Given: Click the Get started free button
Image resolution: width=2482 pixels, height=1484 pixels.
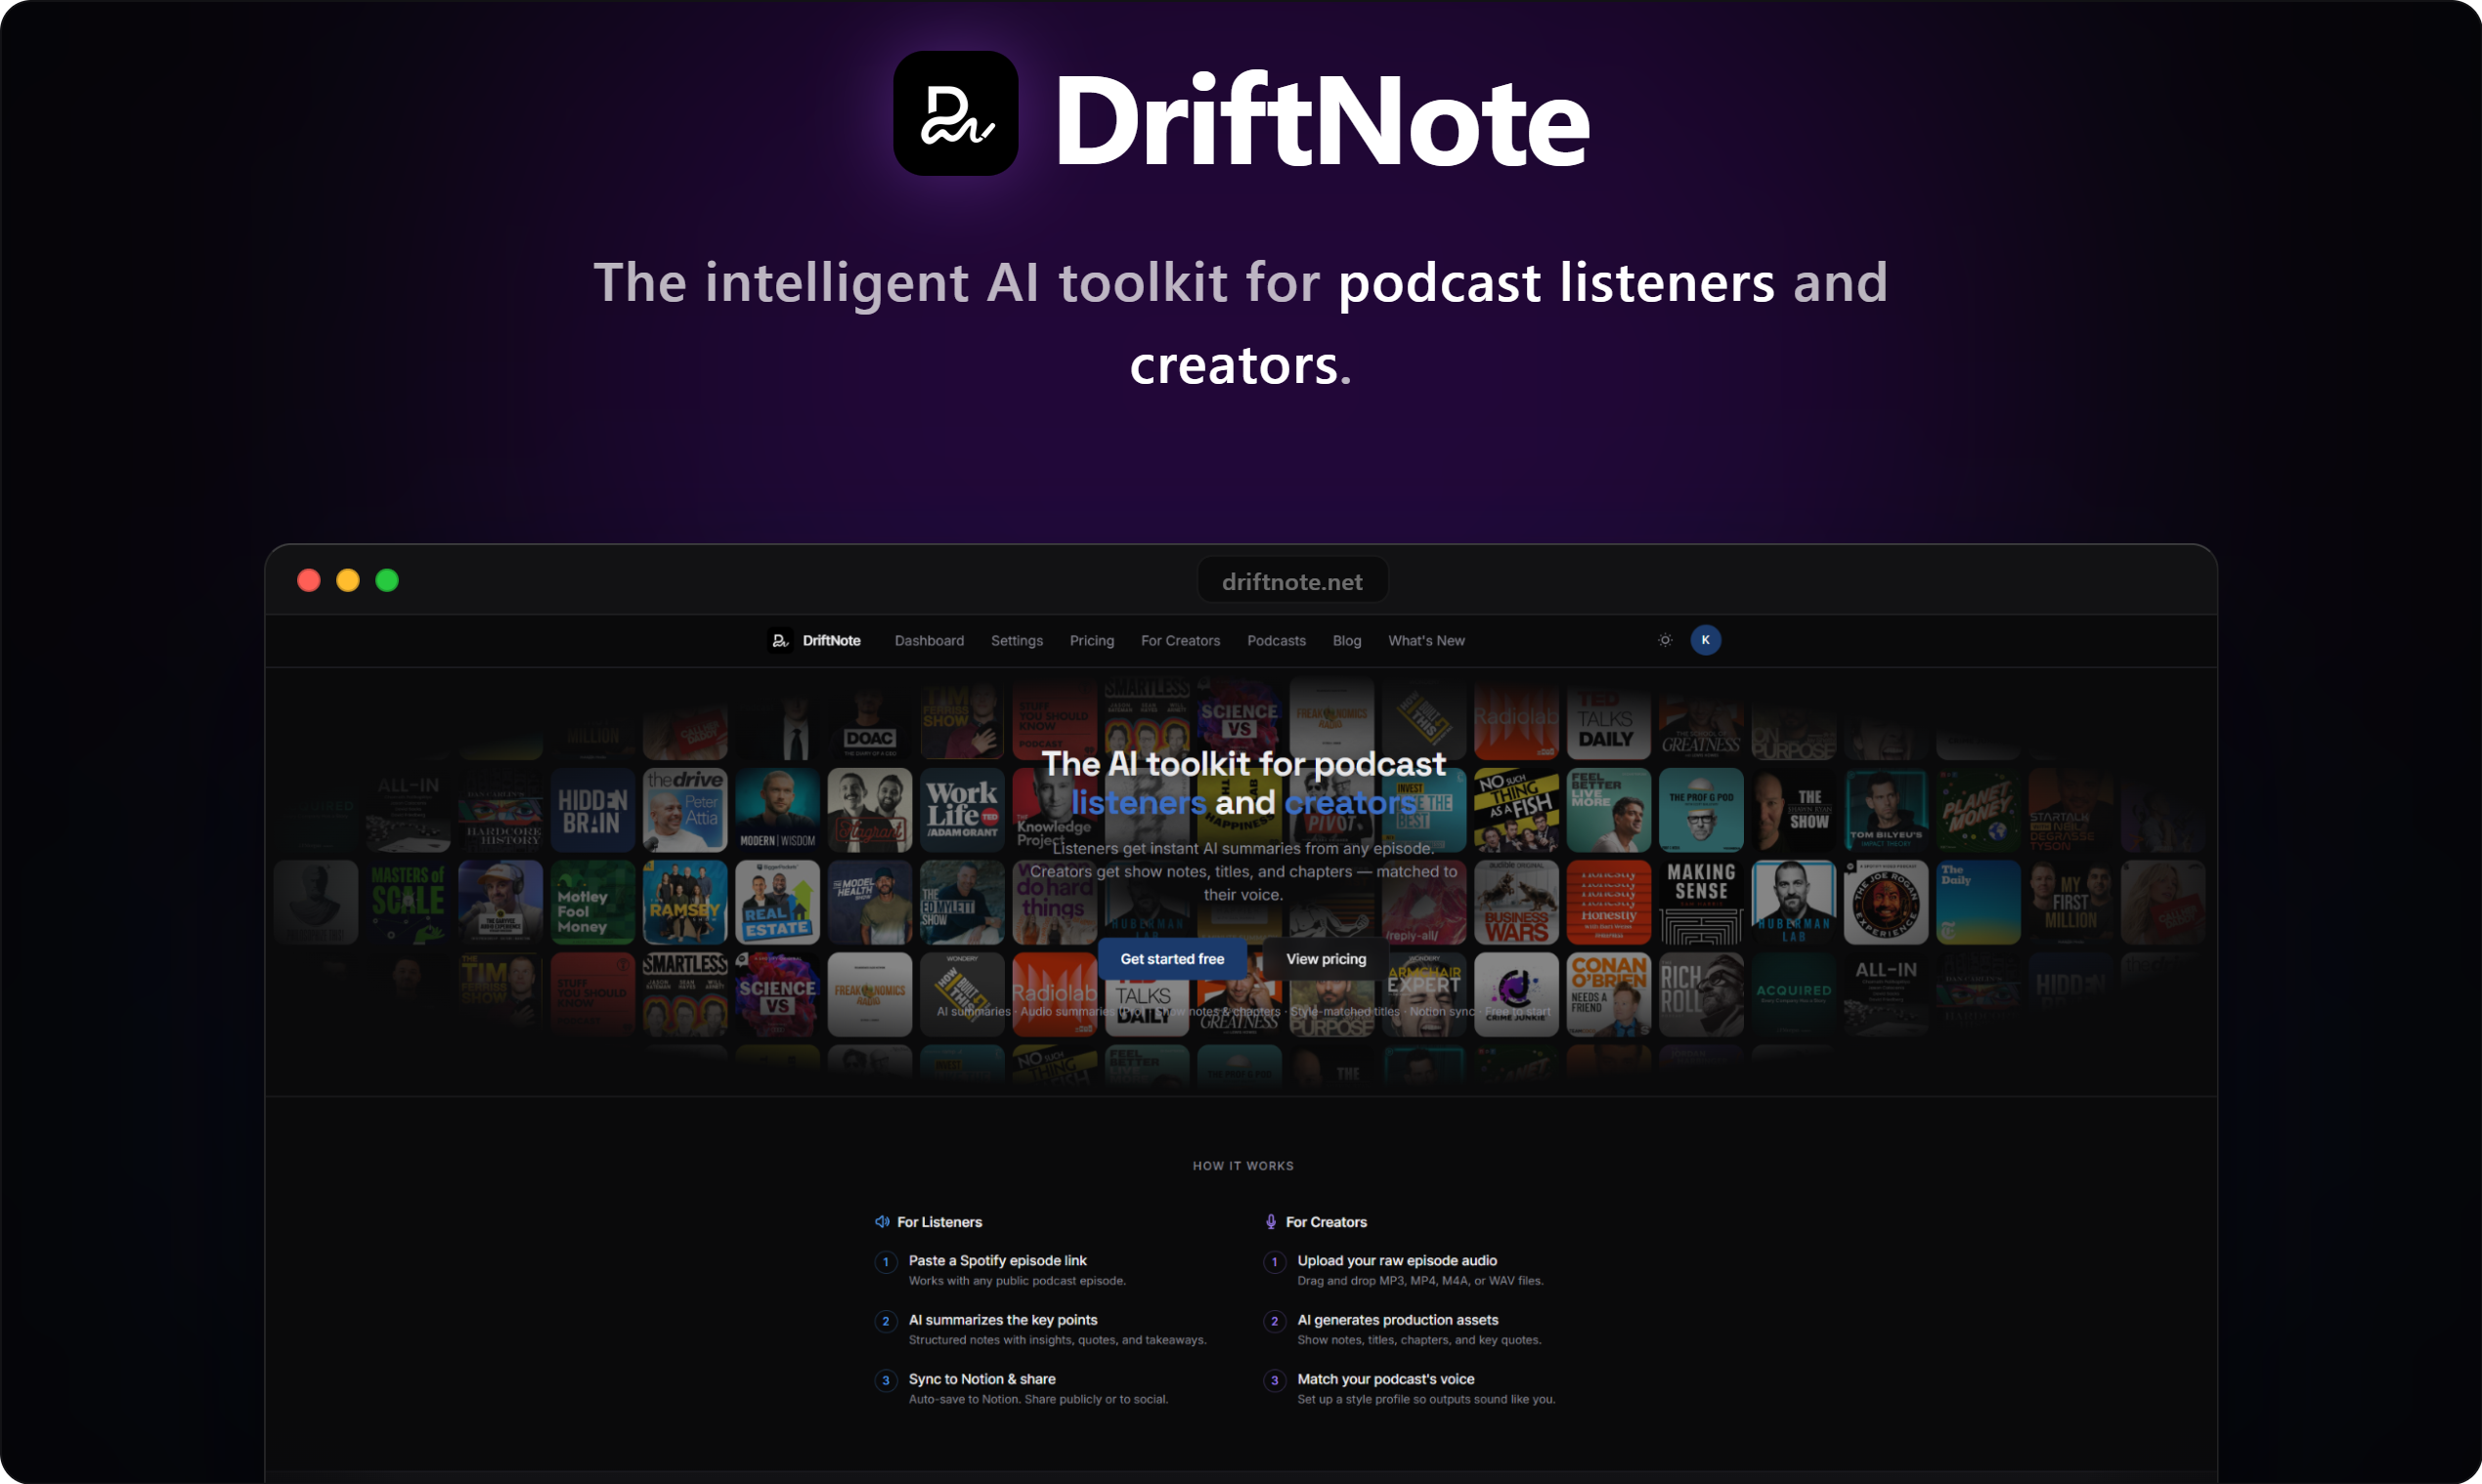Looking at the screenshot, I should 1171,959.
